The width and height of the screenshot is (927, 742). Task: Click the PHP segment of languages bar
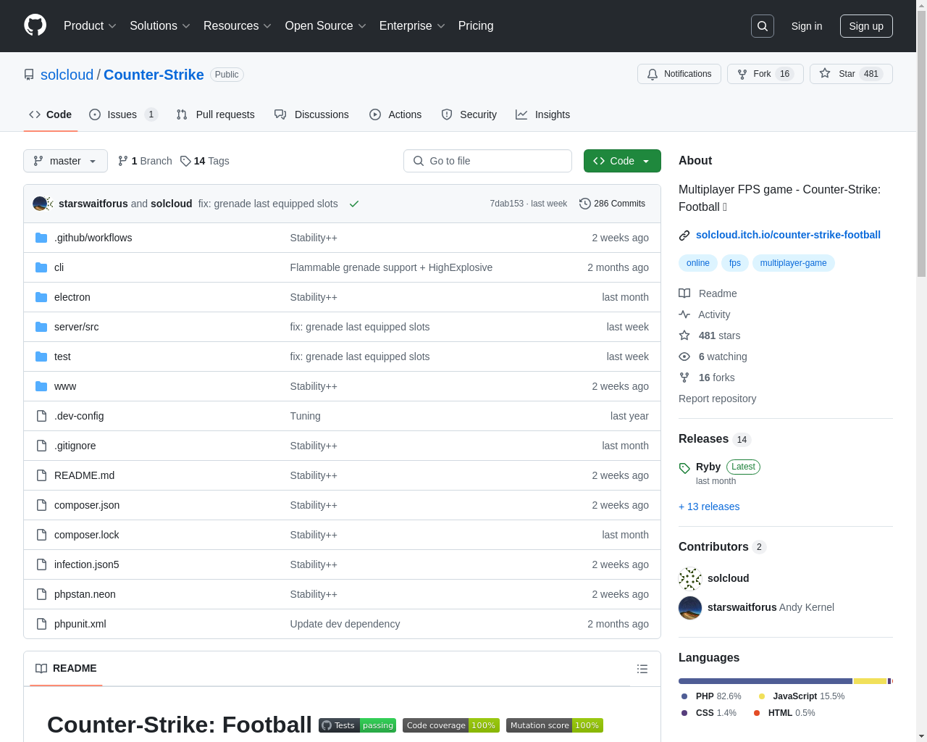click(x=765, y=681)
